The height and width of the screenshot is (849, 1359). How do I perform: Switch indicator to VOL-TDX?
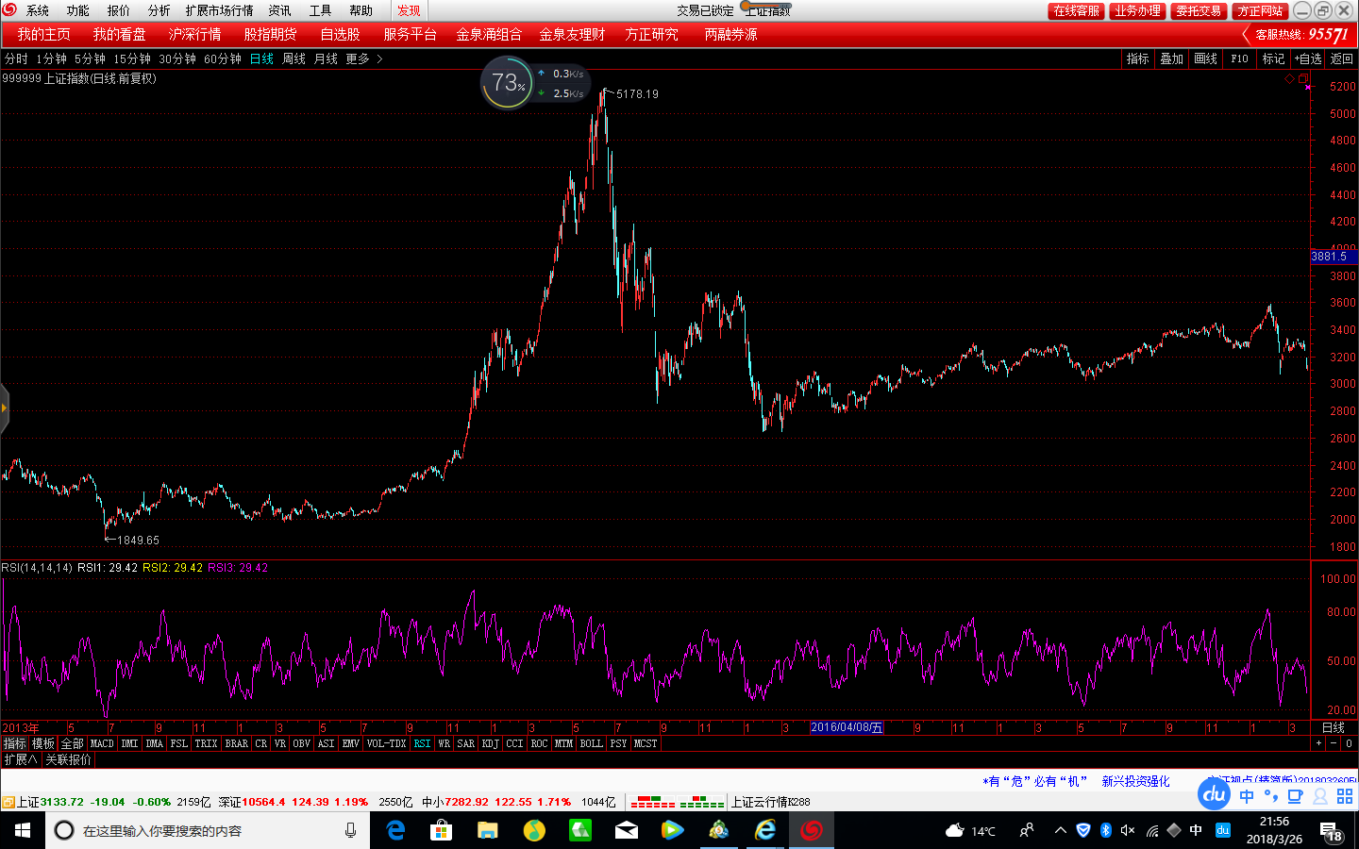click(x=387, y=743)
